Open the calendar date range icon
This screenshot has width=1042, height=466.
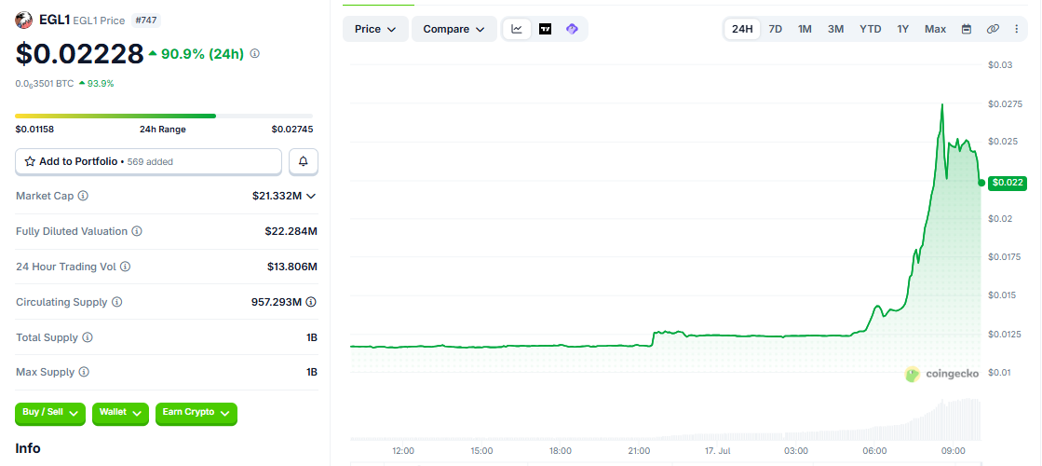(967, 29)
